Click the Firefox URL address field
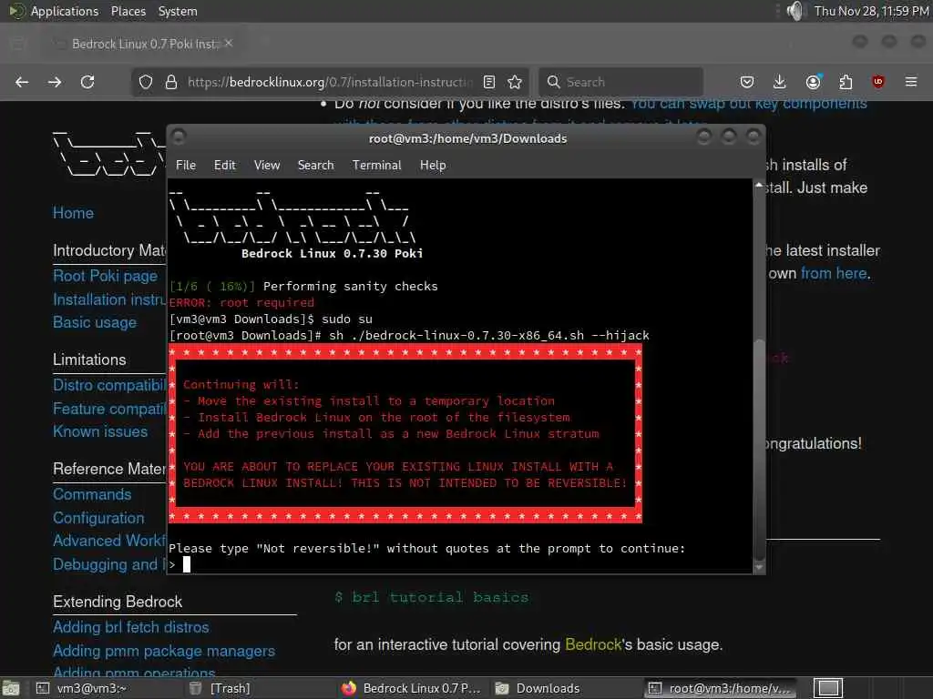Viewport: 933px width, 699px height. (x=330, y=82)
